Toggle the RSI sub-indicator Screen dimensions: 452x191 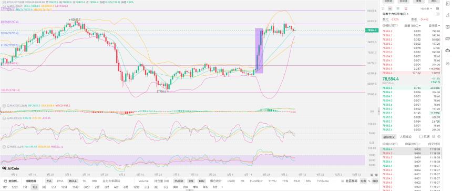pos(191,181)
